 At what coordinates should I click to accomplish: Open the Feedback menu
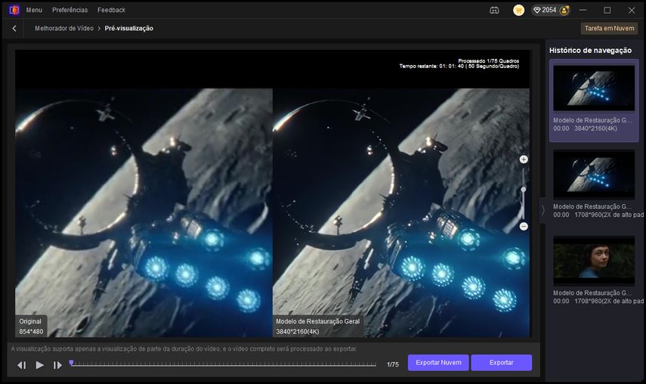pos(111,10)
